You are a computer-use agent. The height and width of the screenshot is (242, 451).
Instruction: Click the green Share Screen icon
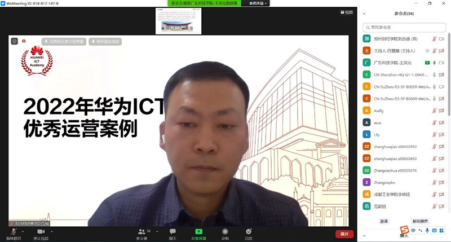(198, 231)
